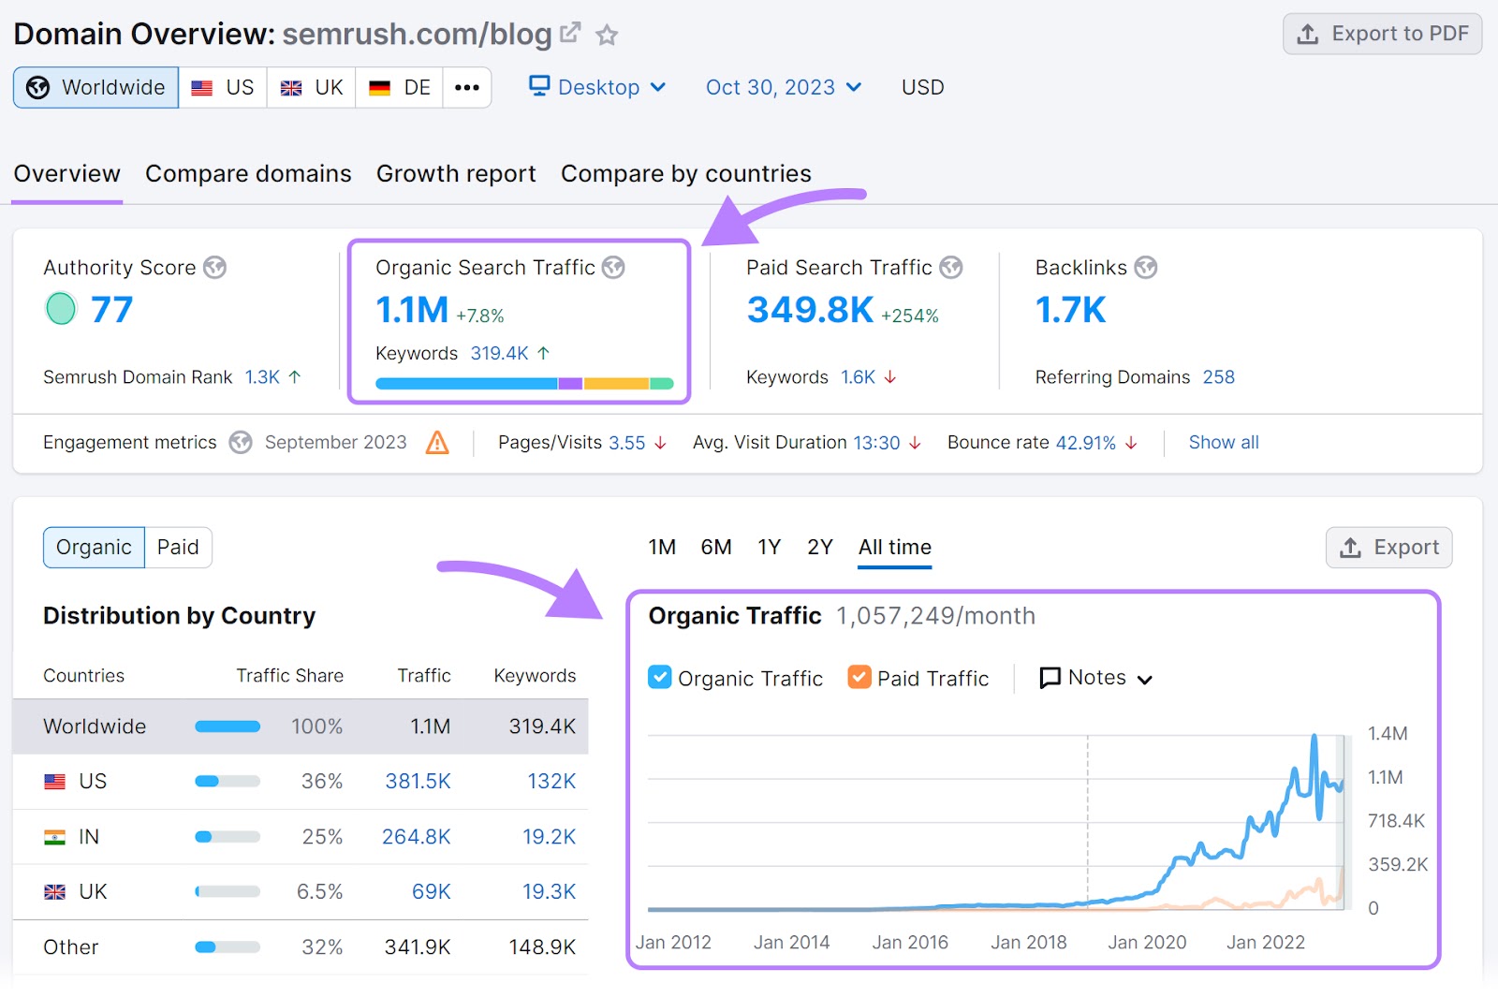Click the Show all engagement metrics link
The height and width of the screenshot is (998, 1498).
(x=1223, y=443)
